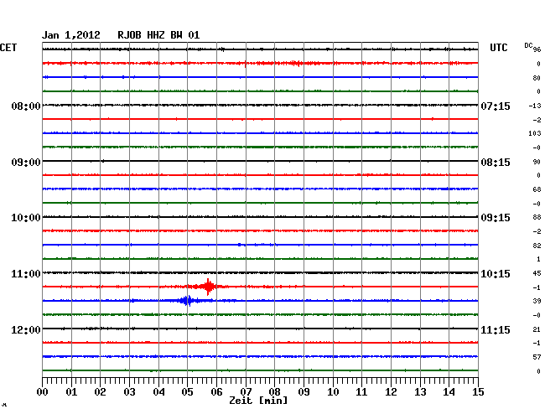Click the DC value "80"
This screenshot has width=545, height=414.
537,78
